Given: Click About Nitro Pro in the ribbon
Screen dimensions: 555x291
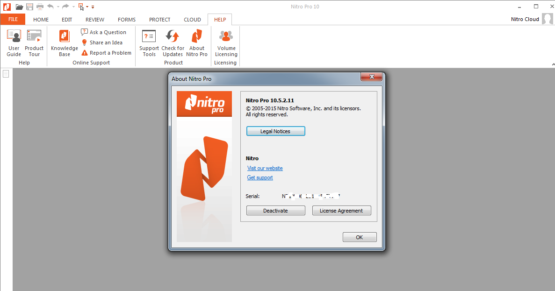Looking at the screenshot, I should (197, 43).
